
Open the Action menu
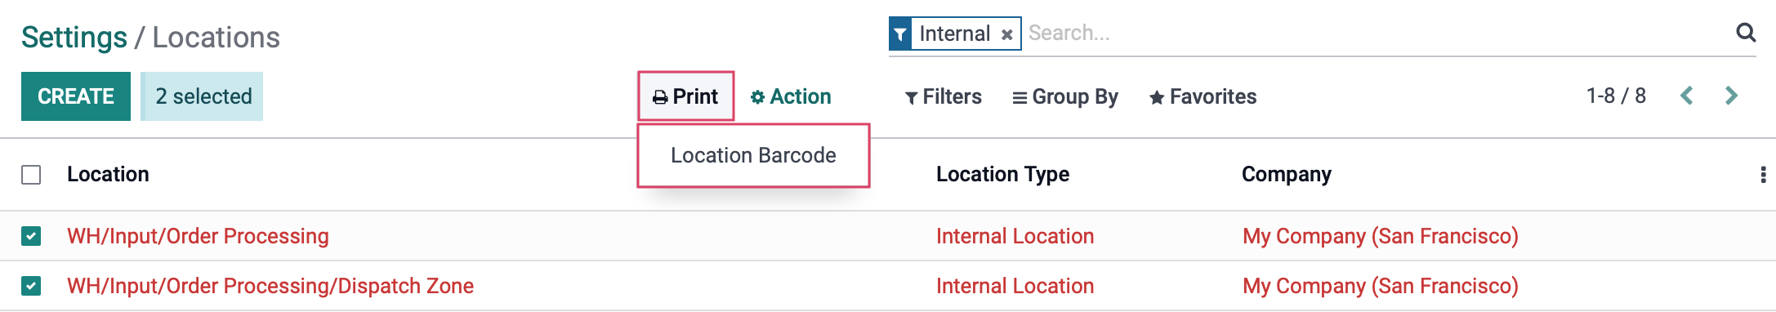tap(791, 96)
